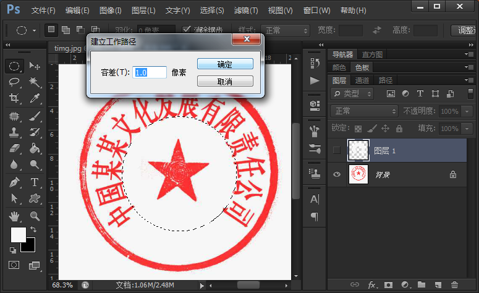Open the History panel icon
Viewport: 479px width, 293px height.
click(315, 63)
